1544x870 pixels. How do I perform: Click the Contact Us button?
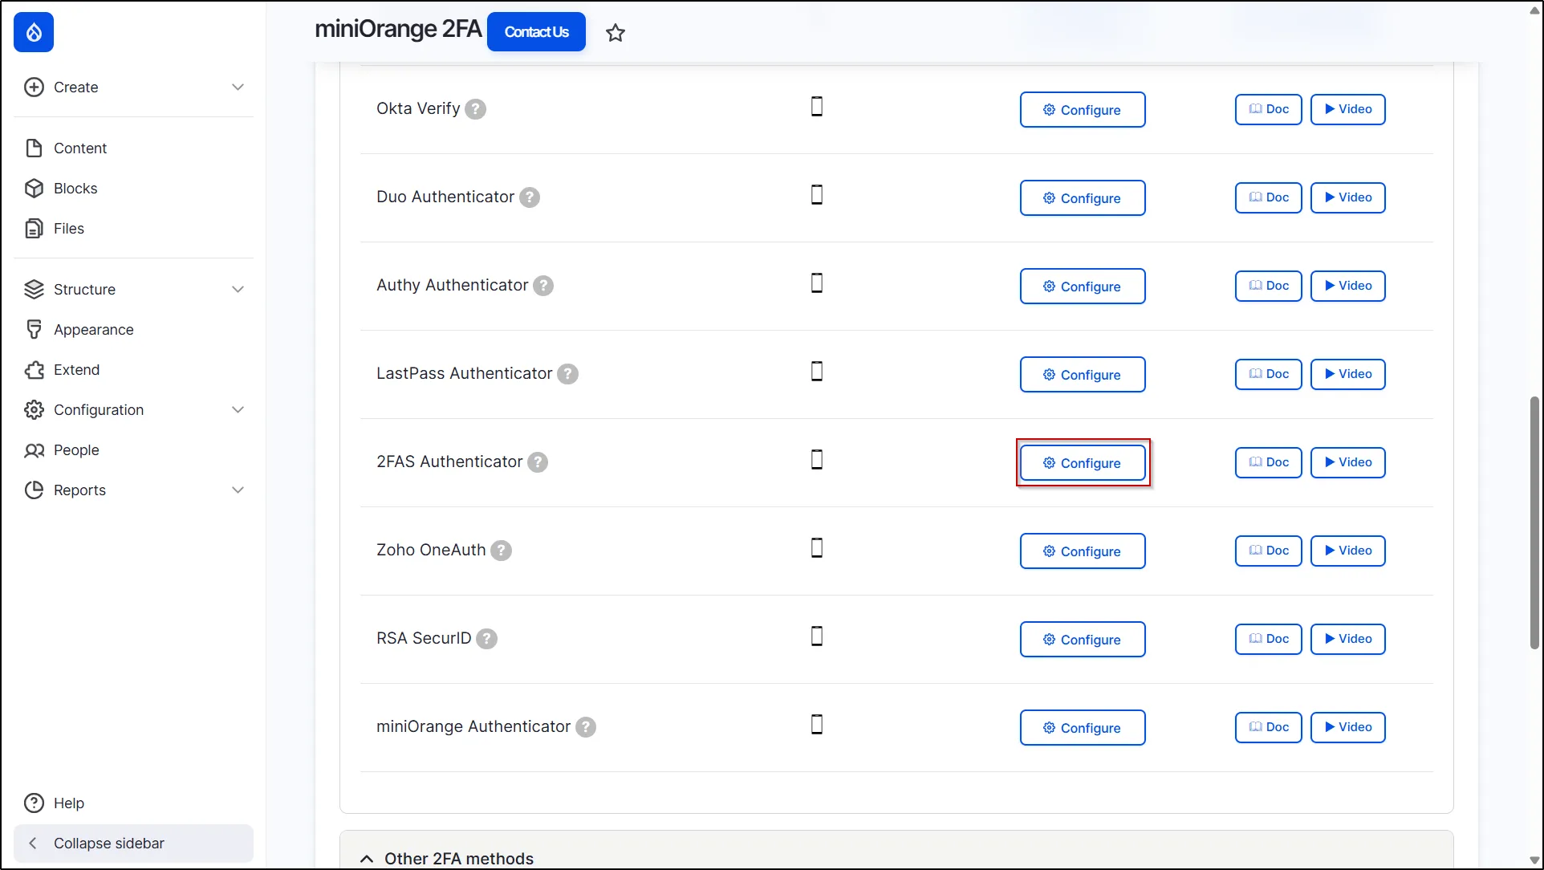pos(536,32)
